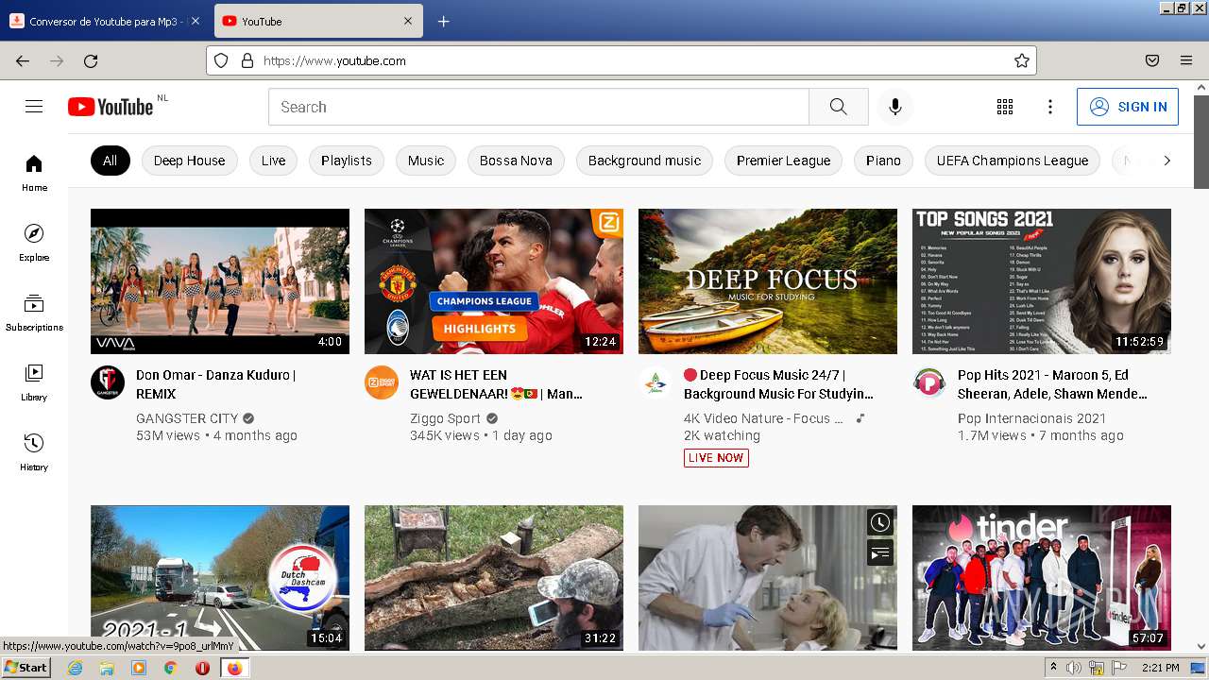The width and height of the screenshot is (1209, 680).
Task: Open Top Songs 2021 video thumbnail
Action: [x=1042, y=281]
